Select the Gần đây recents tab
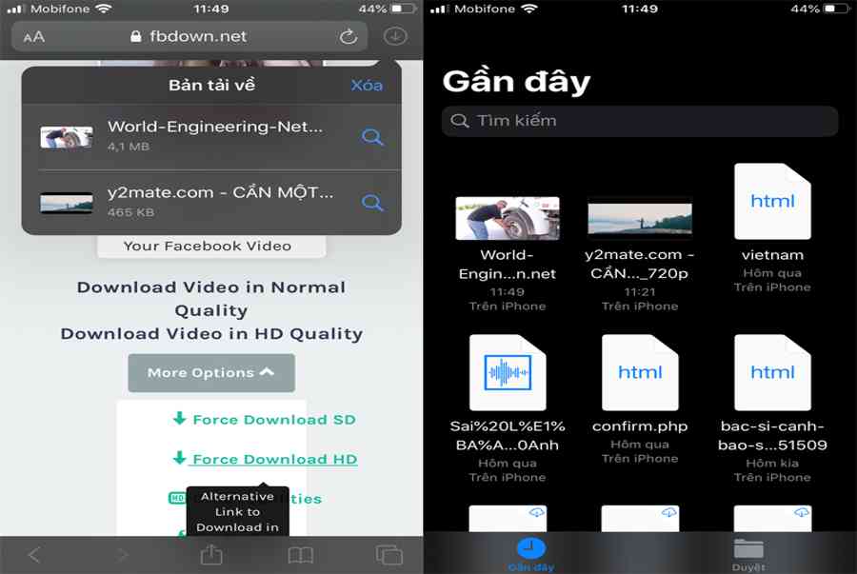Screen dimensions: 857x574 (530, 552)
